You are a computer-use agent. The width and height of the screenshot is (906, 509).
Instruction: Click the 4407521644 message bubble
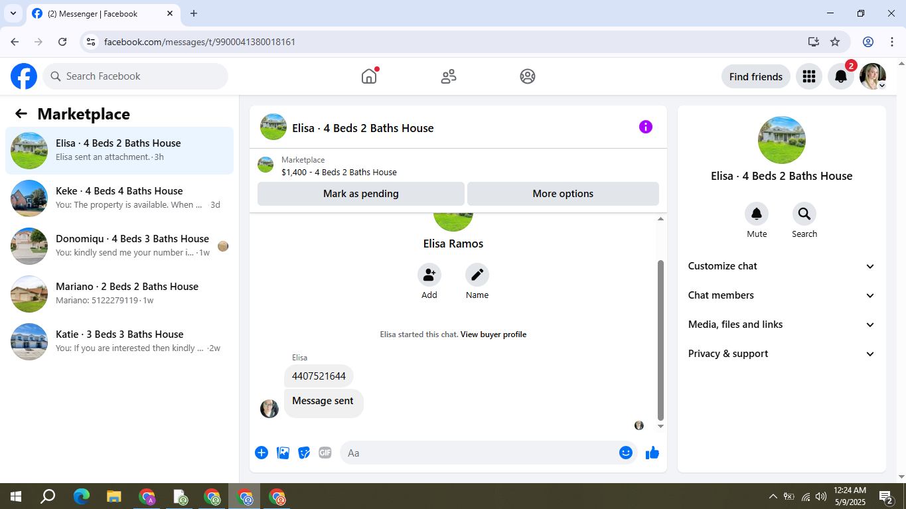(x=319, y=376)
